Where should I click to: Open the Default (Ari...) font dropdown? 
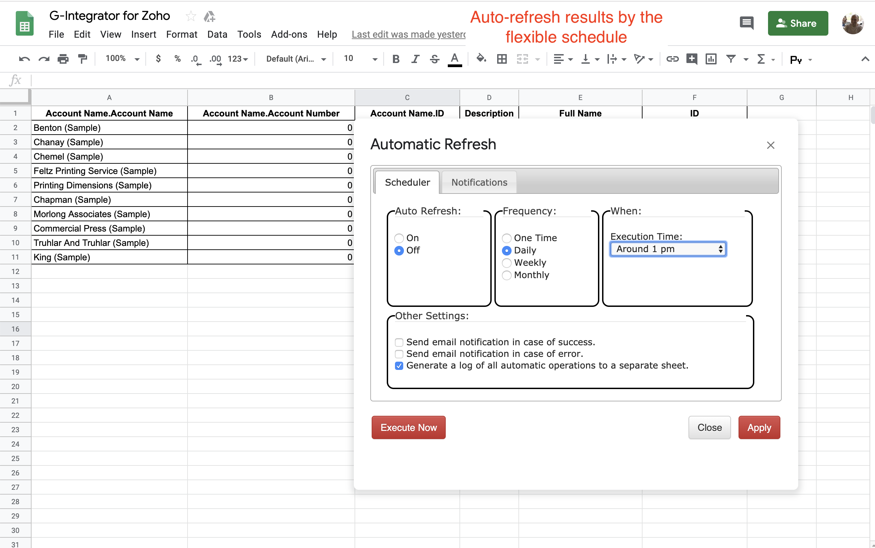click(x=296, y=59)
